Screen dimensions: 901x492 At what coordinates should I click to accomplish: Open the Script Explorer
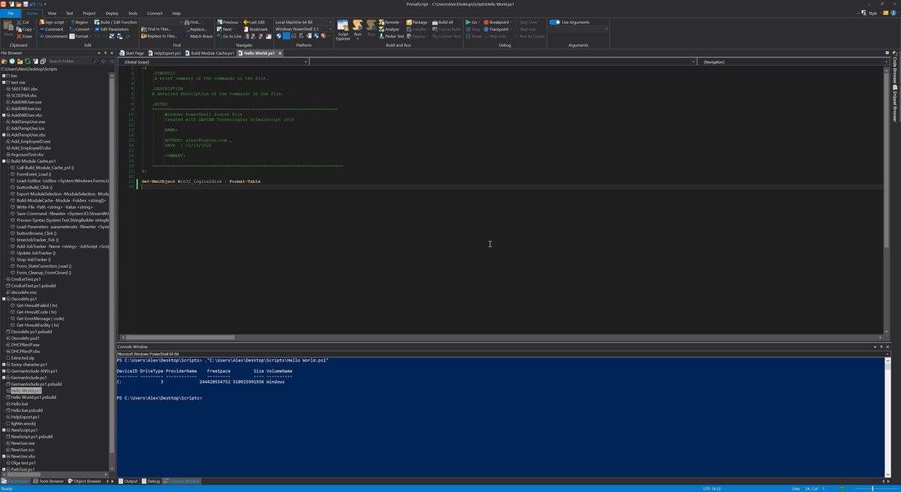[342, 29]
